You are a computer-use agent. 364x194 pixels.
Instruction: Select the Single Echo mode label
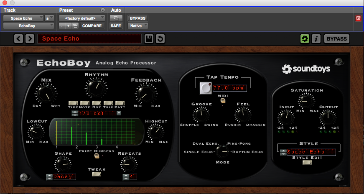(198, 152)
